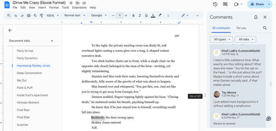Click the Grammarly icon
Screen dimensions: 276x131
click(268, 119)
